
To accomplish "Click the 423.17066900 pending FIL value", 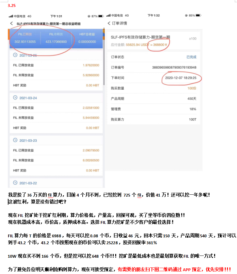I will tap(56, 42).
